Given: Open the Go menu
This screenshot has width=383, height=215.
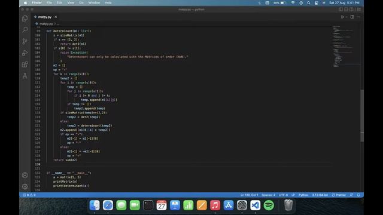Looking at the screenshot, I should [x=81, y=3].
